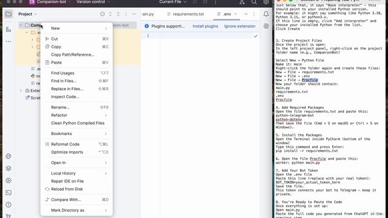Open the Project view dropdown
This screenshot has height=218, width=388.
pos(27,14)
